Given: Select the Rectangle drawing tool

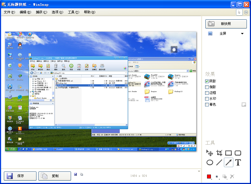Looking at the screenshot, I should pyautogui.click(x=228, y=153).
